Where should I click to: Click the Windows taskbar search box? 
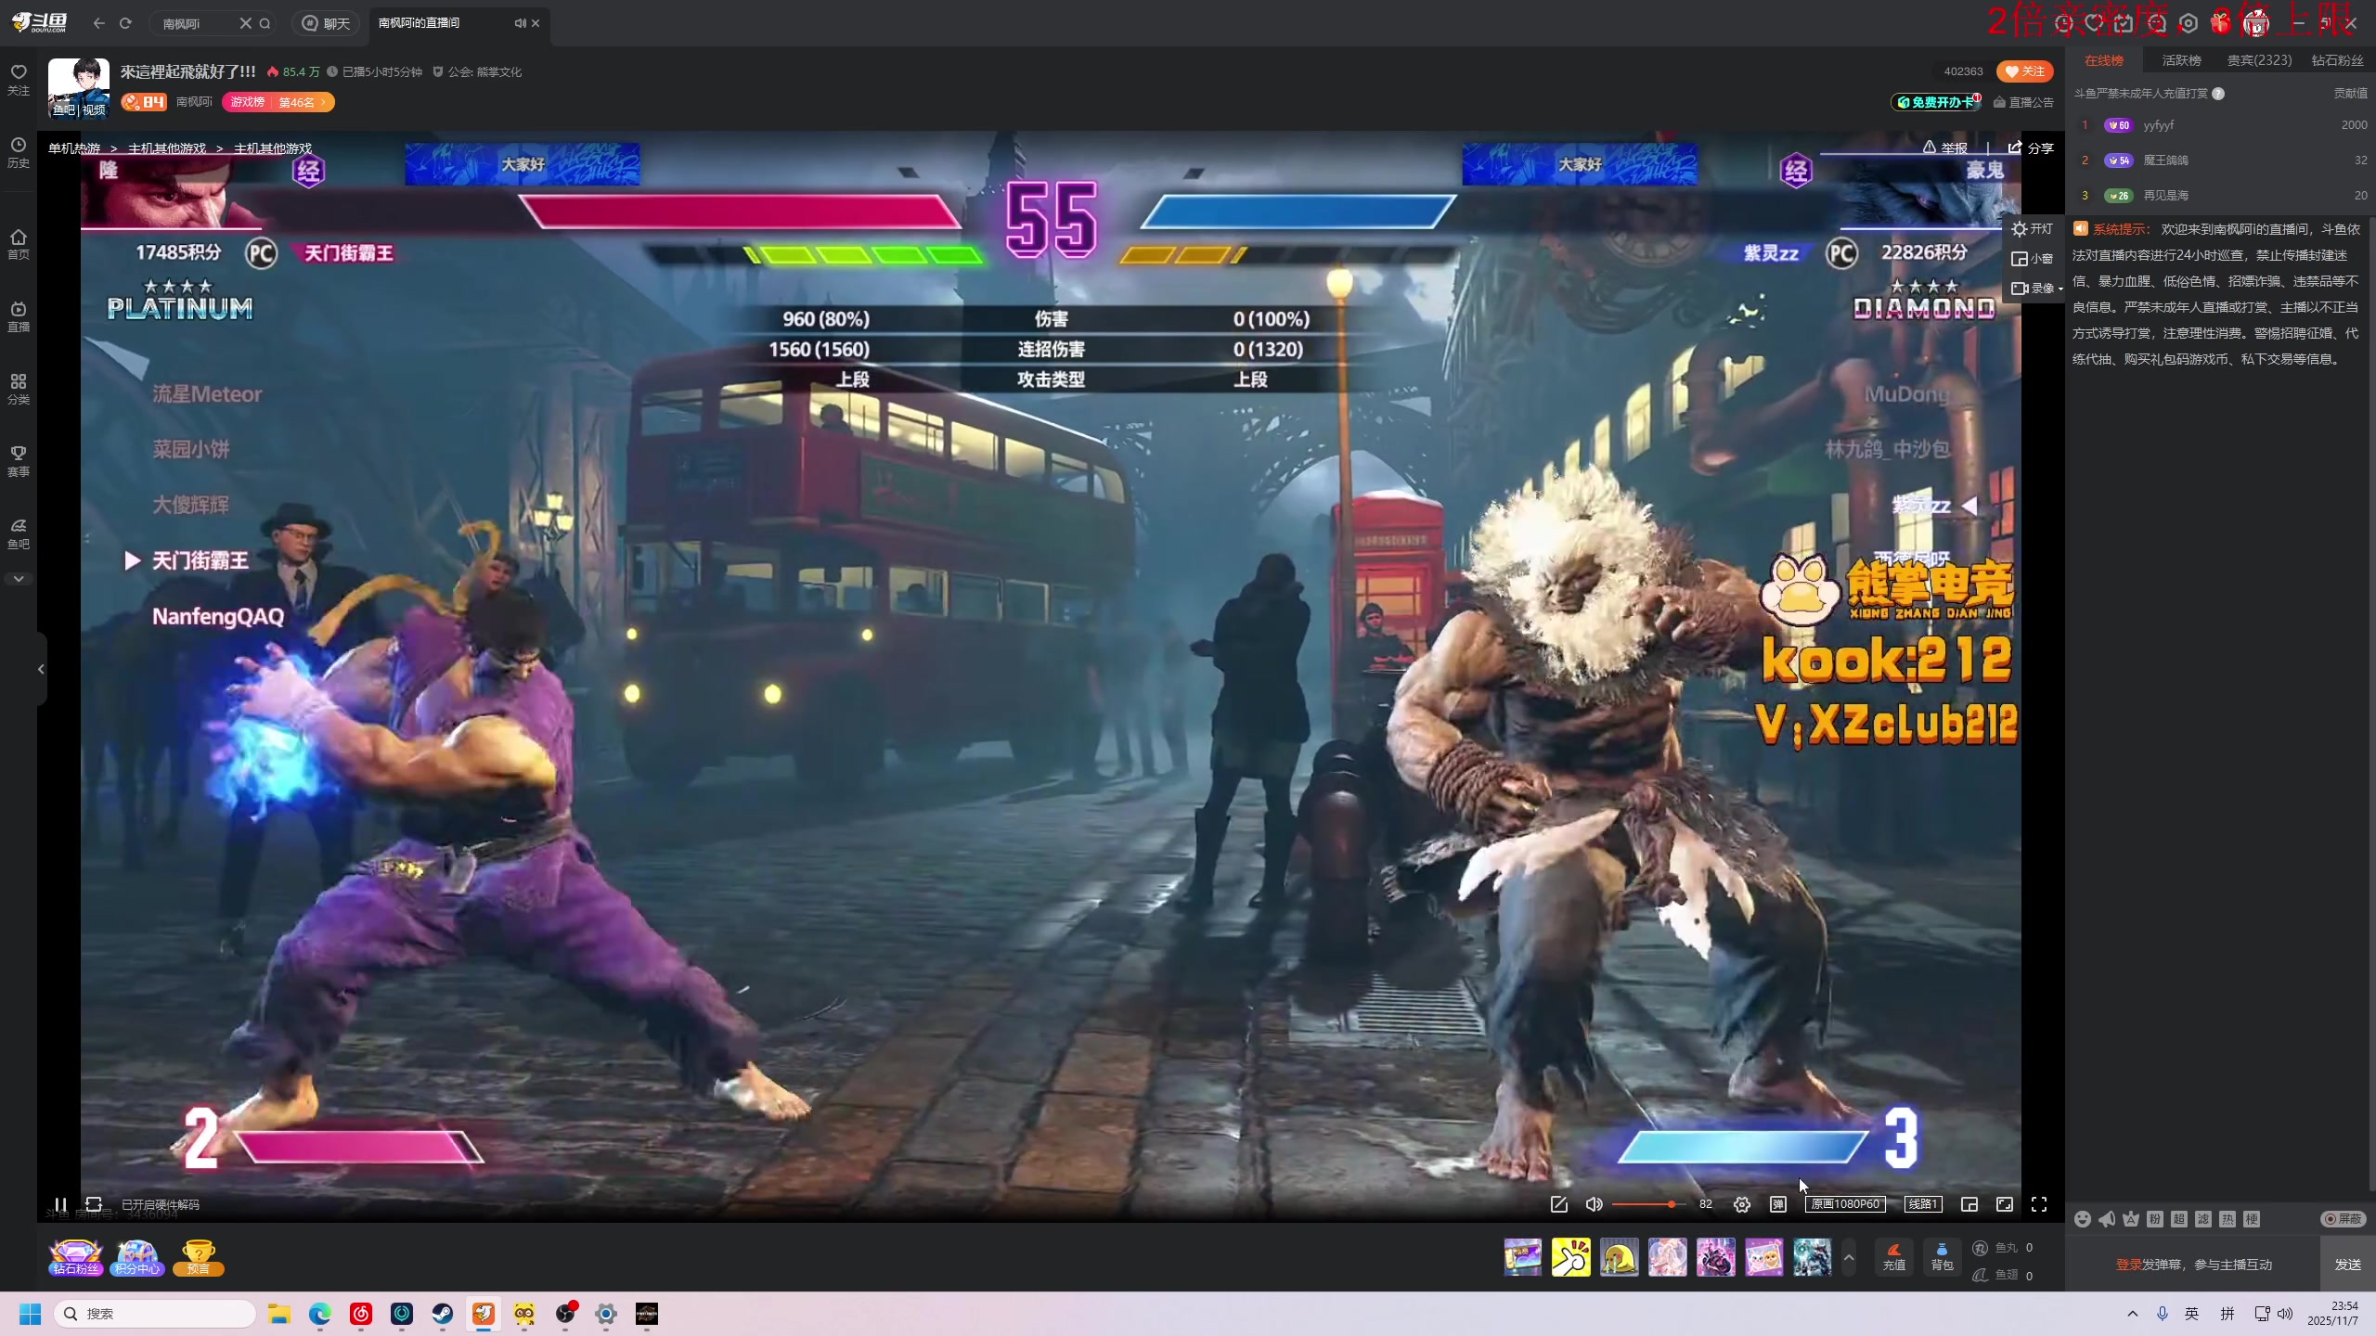(156, 1314)
